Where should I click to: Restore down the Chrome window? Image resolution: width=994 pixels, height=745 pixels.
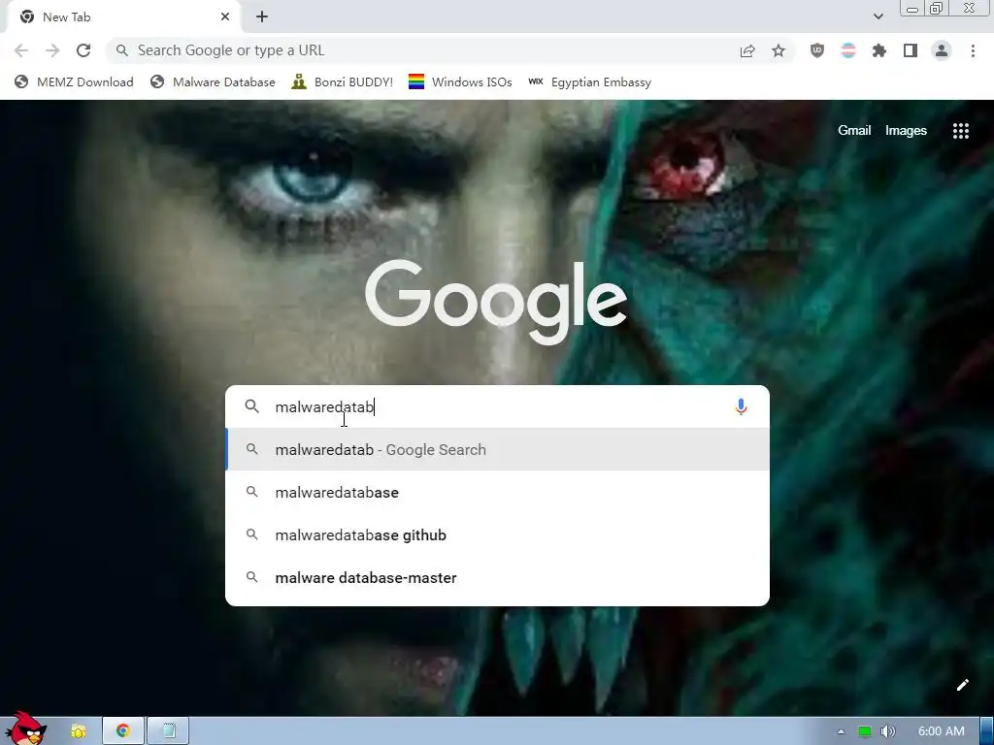936,9
